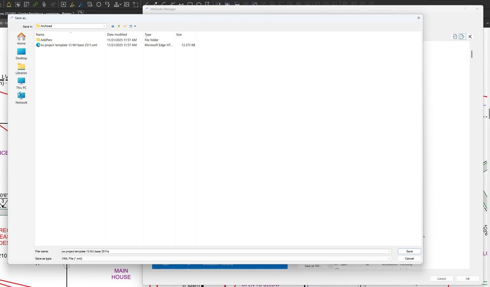Click the stamp tool icon in toolbar
Screen dimensions: 490x287
(116, 4)
